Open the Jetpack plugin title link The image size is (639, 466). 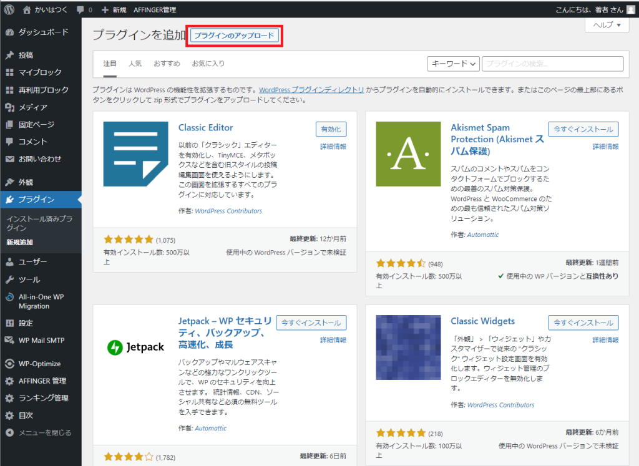click(225, 333)
